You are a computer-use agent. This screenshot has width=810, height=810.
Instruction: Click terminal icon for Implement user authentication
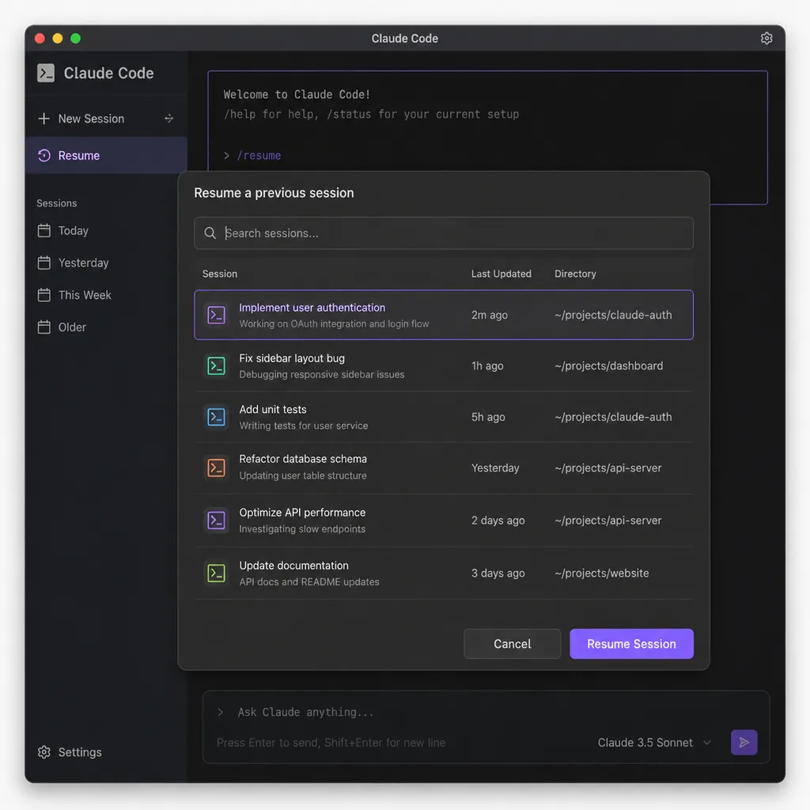(216, 315)
